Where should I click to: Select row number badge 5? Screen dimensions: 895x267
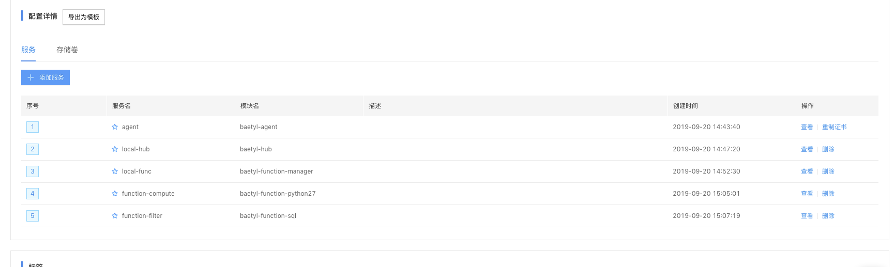(x=33, y=216)
